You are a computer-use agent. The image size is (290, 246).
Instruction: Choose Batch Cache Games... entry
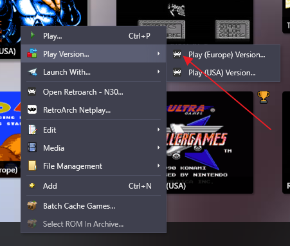pos(94,206)
